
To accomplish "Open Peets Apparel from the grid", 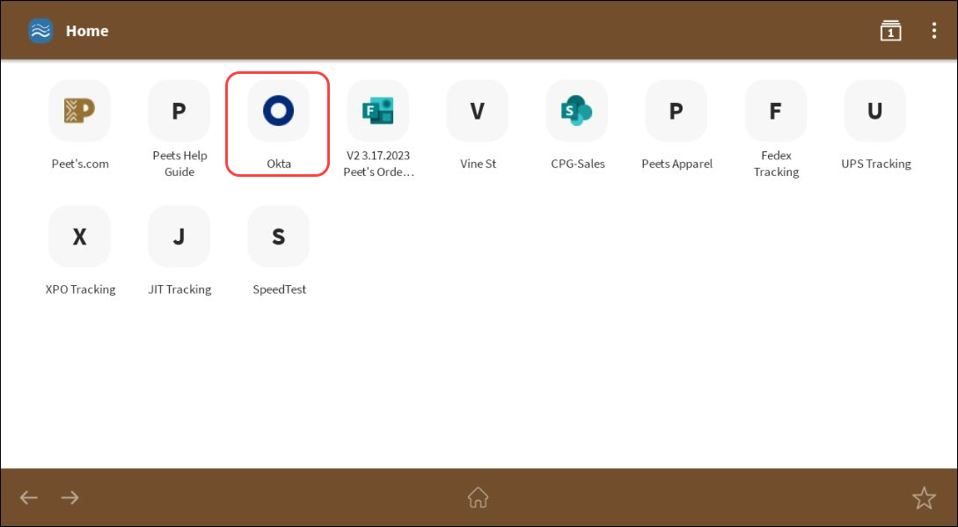I will click(x=676, y=111).
